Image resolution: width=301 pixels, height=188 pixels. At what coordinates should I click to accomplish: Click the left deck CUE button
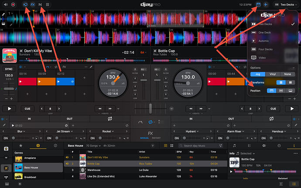pos(27,109)
